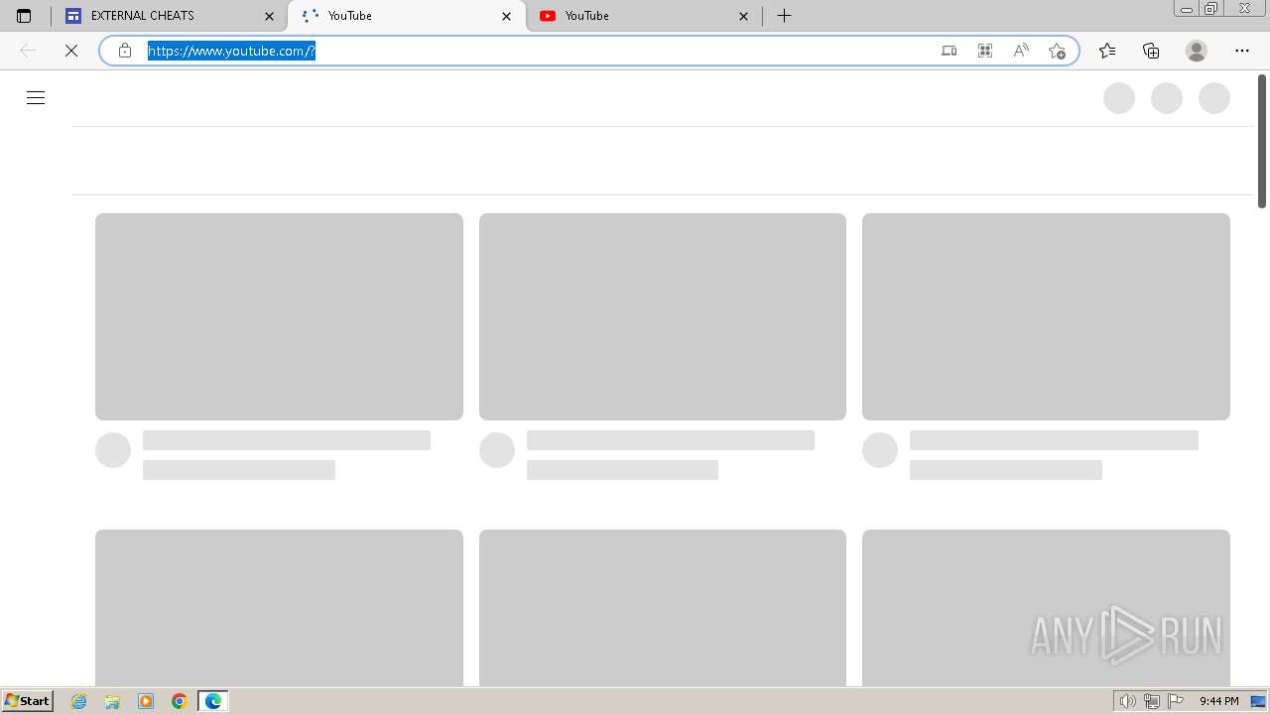The image size is (1270, 714).
Task: Open Windows Media Player from taskbar
Action: coord(146,701)
